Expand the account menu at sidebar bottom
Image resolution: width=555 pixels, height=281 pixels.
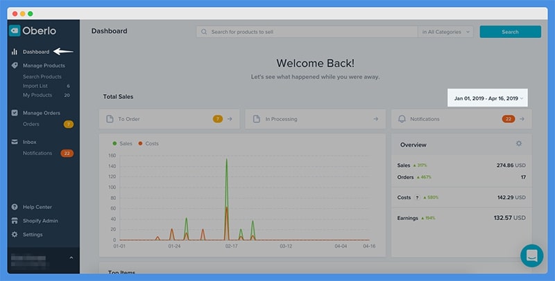(71, 258)
